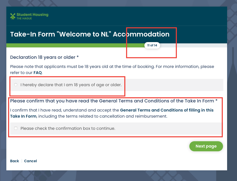This screenshot has width=237, height=181.
Task: Check the box to continue to next step
Action: pos(16,128)
